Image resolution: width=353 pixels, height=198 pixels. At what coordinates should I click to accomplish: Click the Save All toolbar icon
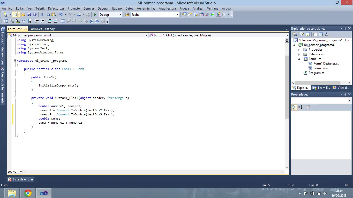click(35, 15)
